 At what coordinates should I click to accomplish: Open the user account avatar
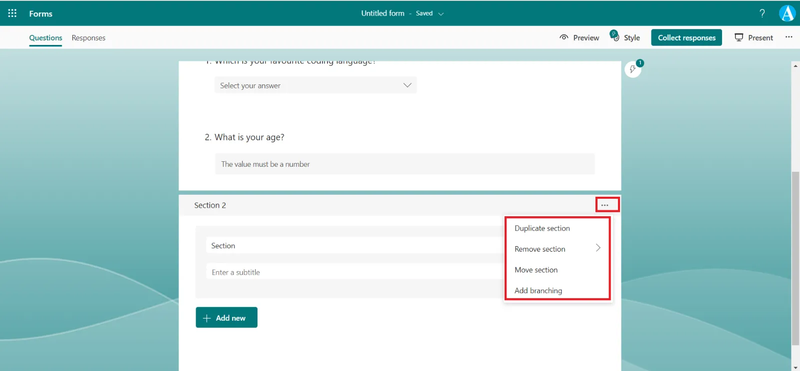pyautogui.click(x=787, y=13)
